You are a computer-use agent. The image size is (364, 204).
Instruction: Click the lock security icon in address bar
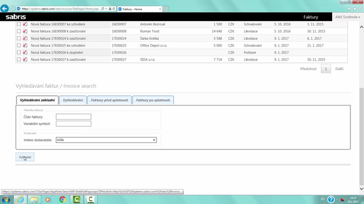110,9
